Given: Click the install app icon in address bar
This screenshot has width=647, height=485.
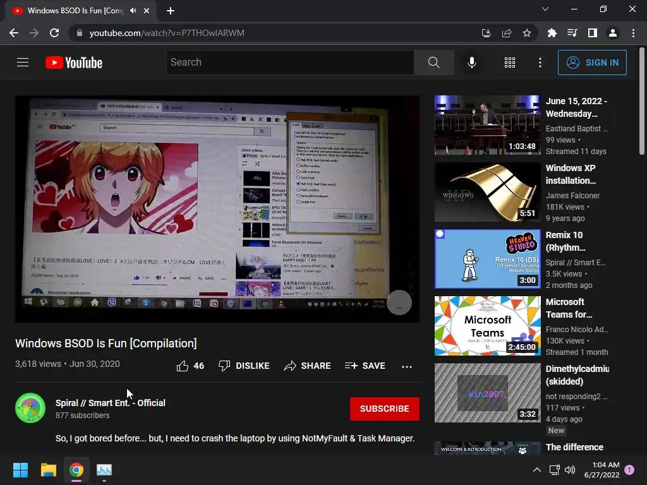Looking at the screenshot, I should pyautogui.click(x=487, y=33).
